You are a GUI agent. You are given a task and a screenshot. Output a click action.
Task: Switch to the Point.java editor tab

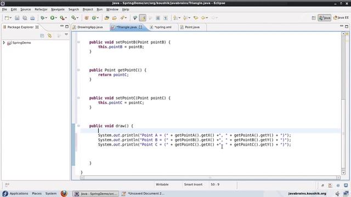tap(192, 27)
